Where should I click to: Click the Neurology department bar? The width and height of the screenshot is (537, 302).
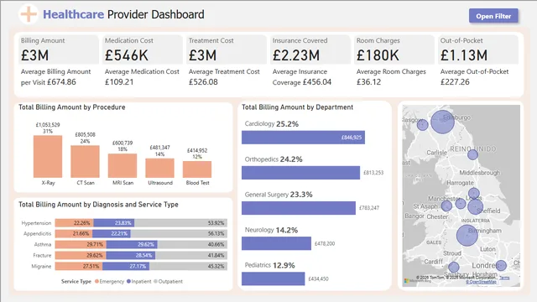(276, 243)
